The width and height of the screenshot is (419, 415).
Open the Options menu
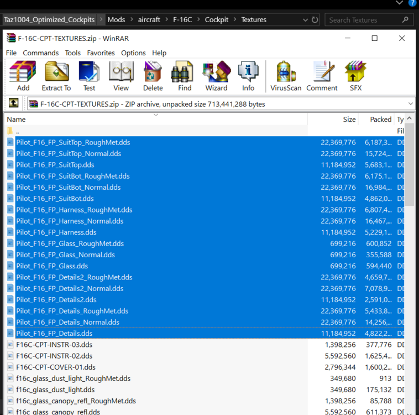pos(133,53)
